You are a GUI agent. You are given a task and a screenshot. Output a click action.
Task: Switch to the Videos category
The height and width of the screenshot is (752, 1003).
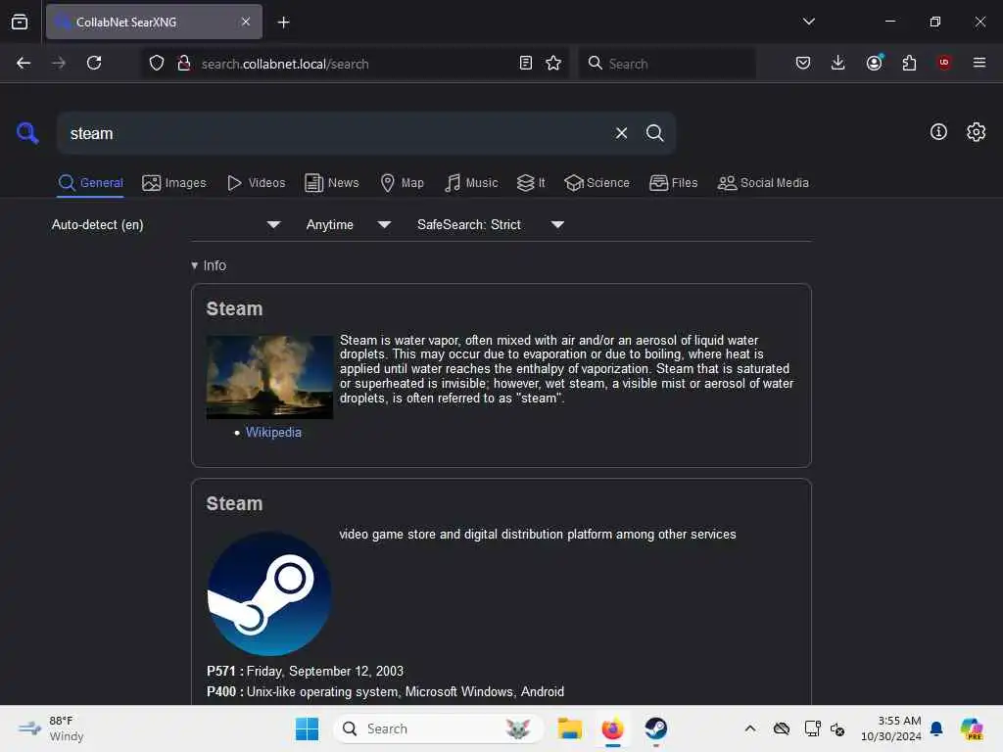(256, 183)
